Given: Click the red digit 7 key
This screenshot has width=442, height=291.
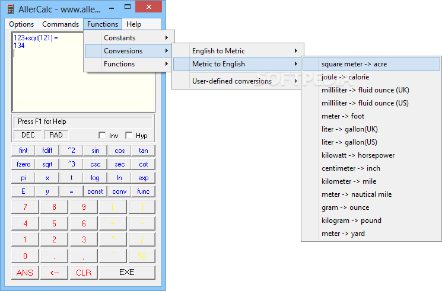Looking at the screenshot, I should click(x=25, y=207).
